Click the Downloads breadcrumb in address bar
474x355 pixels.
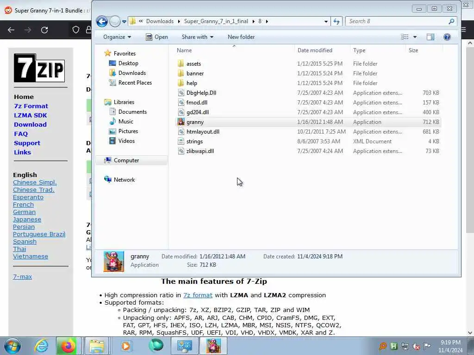pyautogui.click(x=160, y=21)
